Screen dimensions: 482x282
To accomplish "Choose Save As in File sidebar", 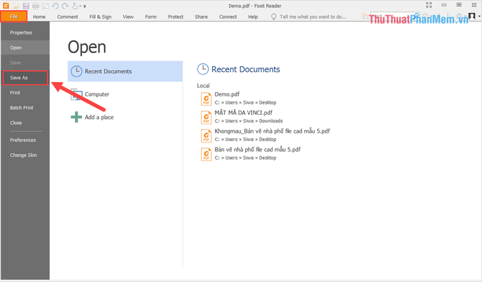I will 25,78.
